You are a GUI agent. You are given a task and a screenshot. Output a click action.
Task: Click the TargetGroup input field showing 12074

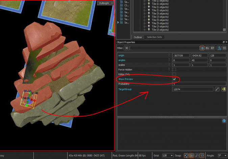(193, 89)
